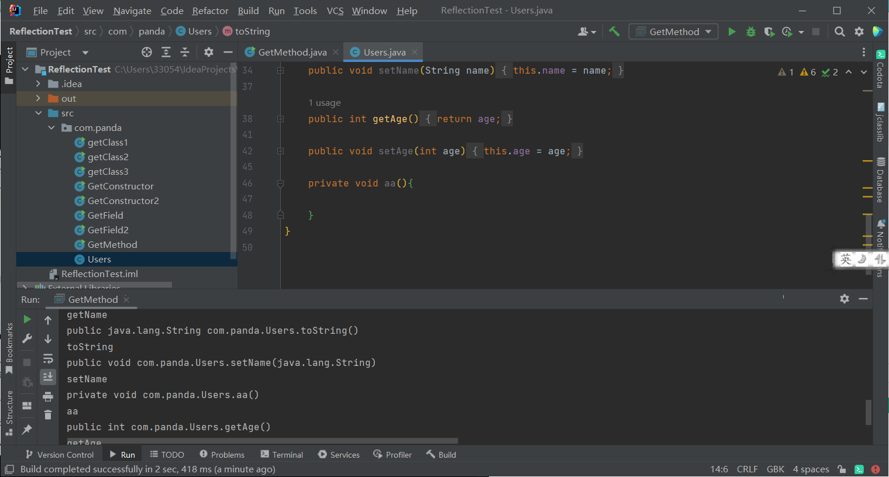This screenshot has height=477, width=889.
Task: Click Select Opened File target icon
Action: [x=147, y=52]
